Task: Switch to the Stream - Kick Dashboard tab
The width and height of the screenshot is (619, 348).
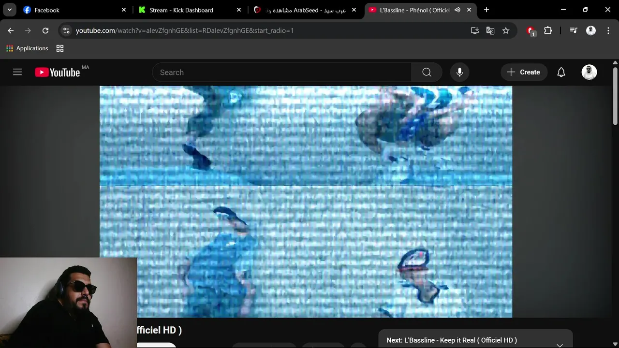Action: [x=190, y=10]
